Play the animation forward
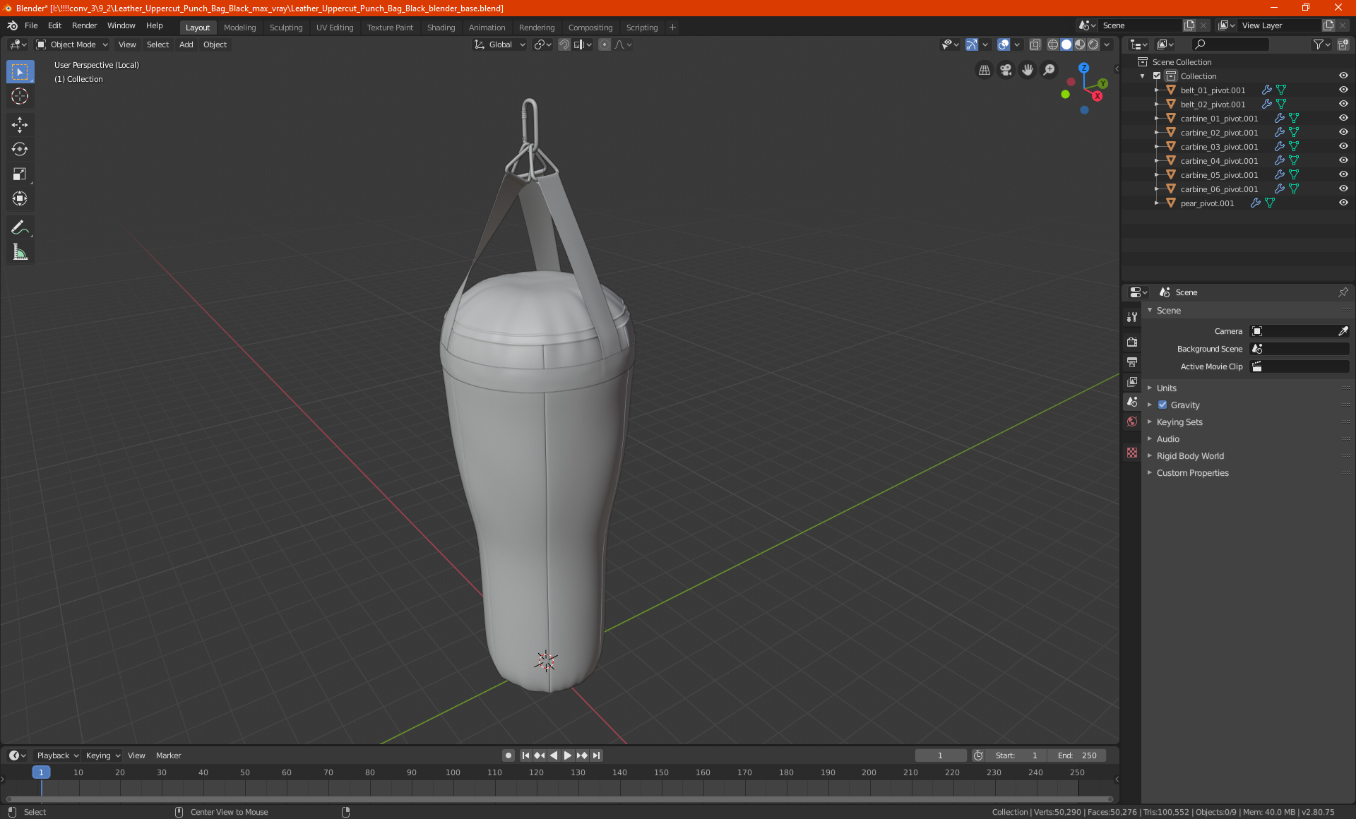Screen dimensions: 1356x819 [x=567, y=755]
